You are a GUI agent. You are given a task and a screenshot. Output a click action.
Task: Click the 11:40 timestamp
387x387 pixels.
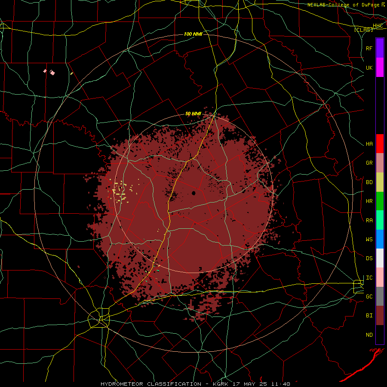tap(280, 384)
